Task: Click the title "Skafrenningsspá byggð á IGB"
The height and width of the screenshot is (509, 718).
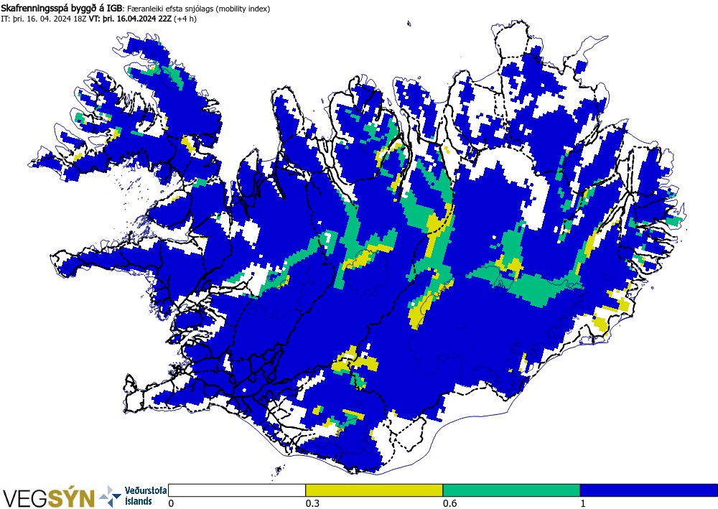Action: coord(61,8)
